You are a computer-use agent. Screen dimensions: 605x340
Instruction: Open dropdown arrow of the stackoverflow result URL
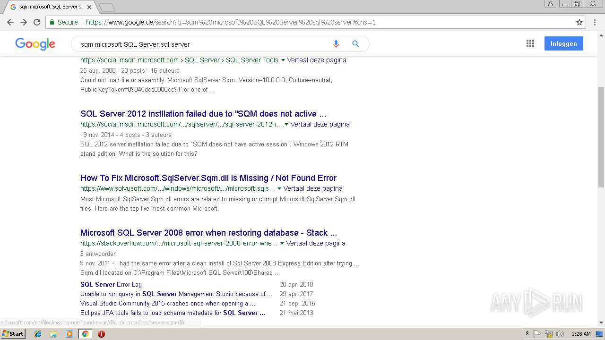282,243
